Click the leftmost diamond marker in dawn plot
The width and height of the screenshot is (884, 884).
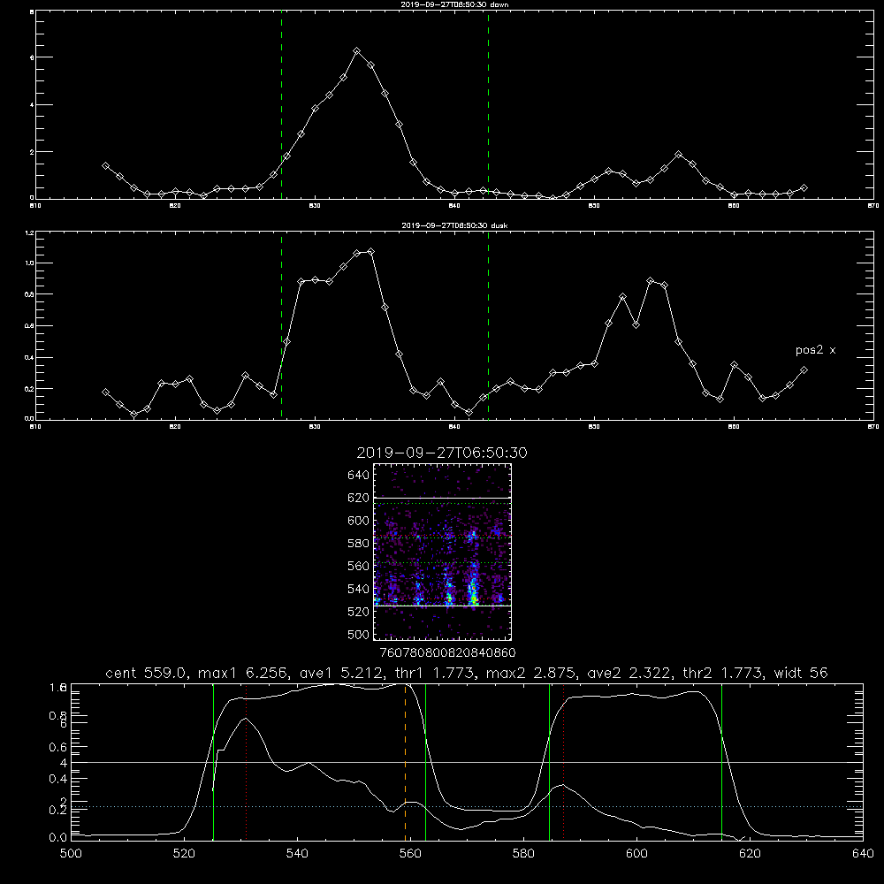pyautogui.click(x=105, y=166)
